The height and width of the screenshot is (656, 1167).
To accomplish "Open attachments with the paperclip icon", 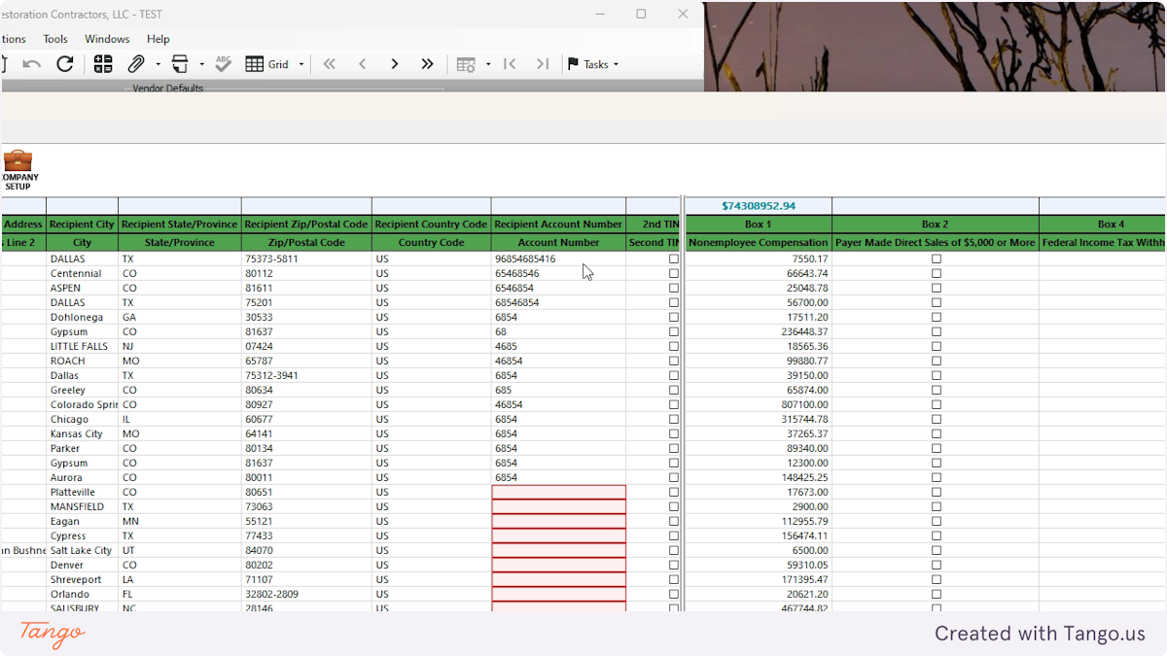I will [x=136, y=64].
